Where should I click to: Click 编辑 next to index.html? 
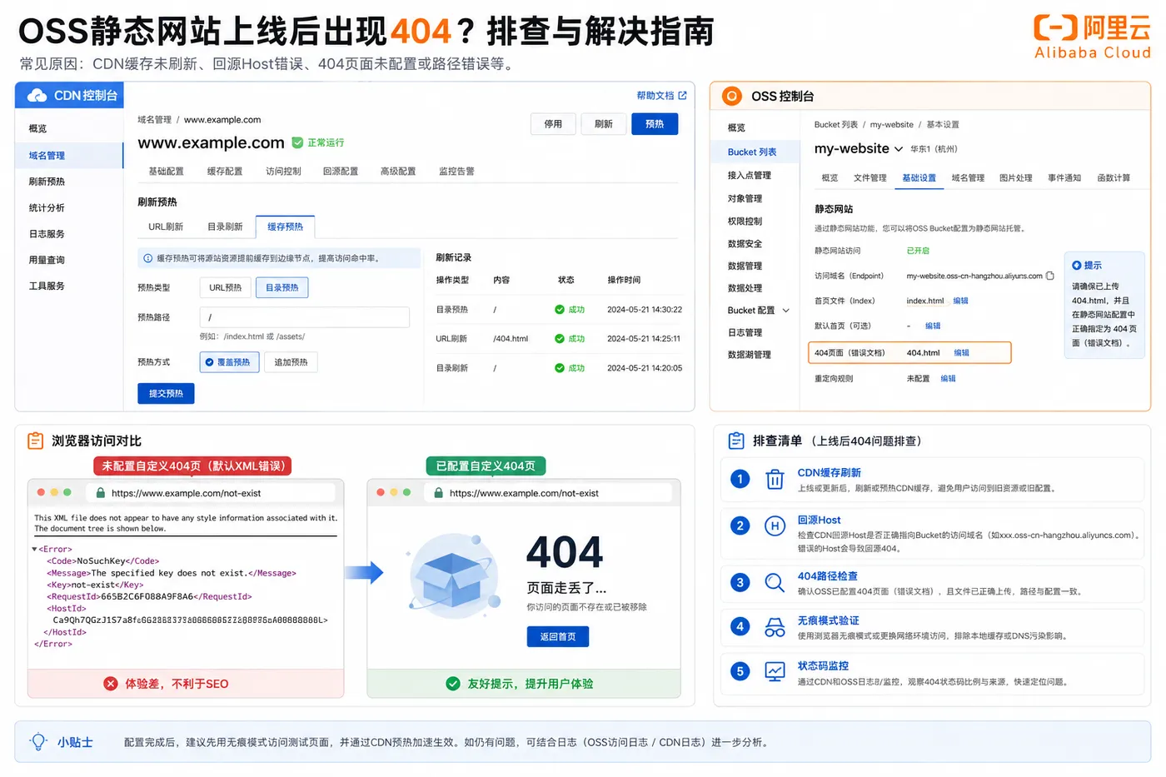960,301
